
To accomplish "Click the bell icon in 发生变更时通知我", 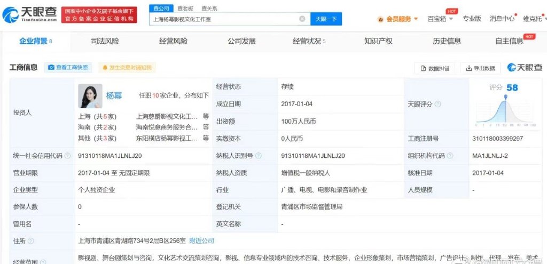I will [105, 68].
